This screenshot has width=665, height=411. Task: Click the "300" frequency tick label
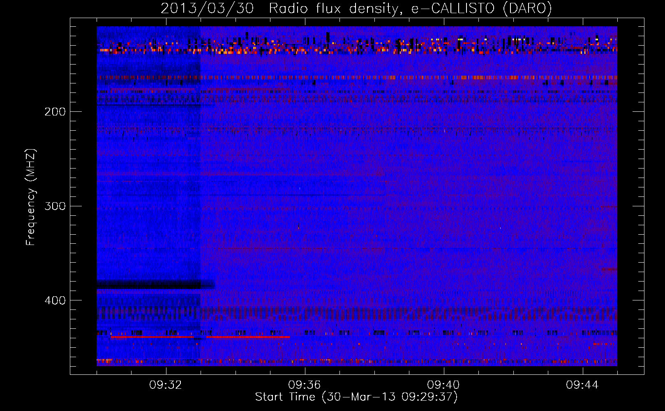(x=55, y=206)
